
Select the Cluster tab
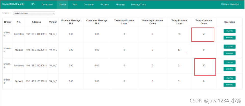pyautogui.click(x=62, y=4)
